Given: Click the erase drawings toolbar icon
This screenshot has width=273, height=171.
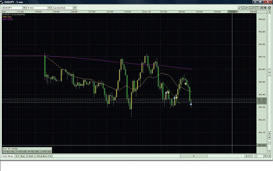Looking at the screenshot, I should [246, 8].
